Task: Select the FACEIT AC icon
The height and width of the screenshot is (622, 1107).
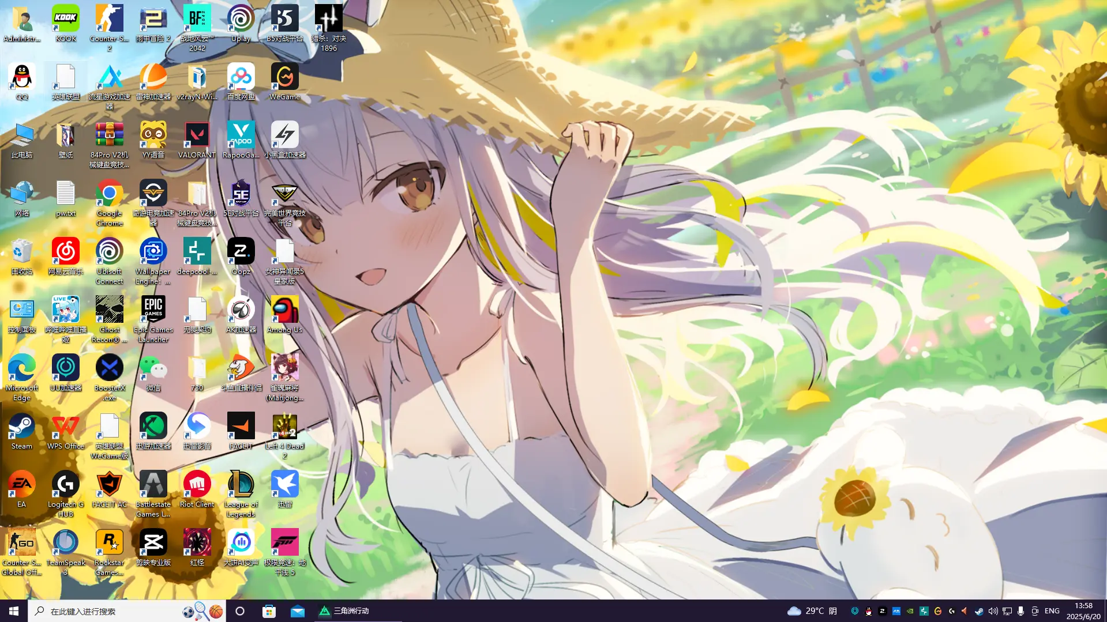Action: 110,489
